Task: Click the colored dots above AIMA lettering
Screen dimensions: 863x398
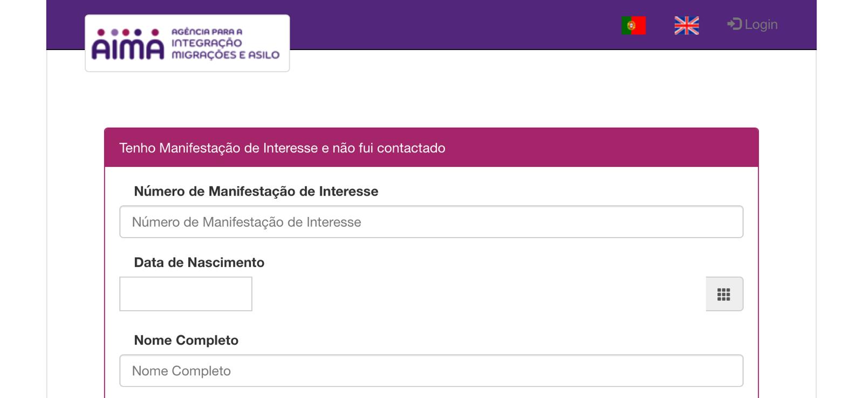Action: click(x=127, y=32)
